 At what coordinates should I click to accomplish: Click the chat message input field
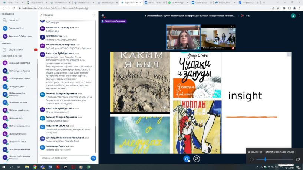pyautogui.click(x=65, y=158)
